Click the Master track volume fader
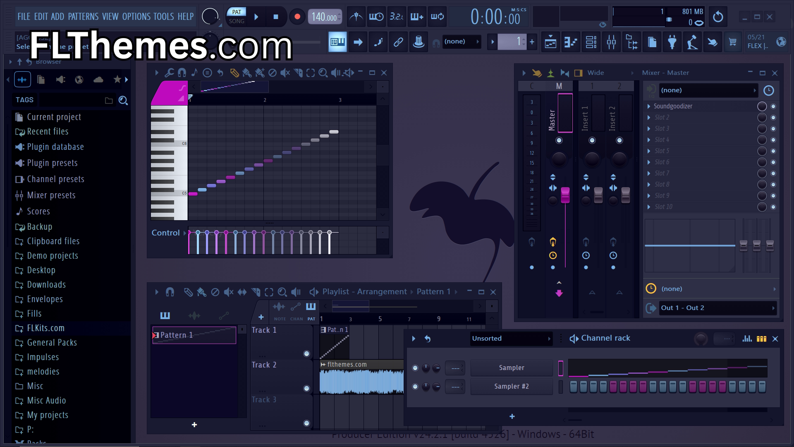This screenshot has width=794, height=447. click(x=565, y=195)
